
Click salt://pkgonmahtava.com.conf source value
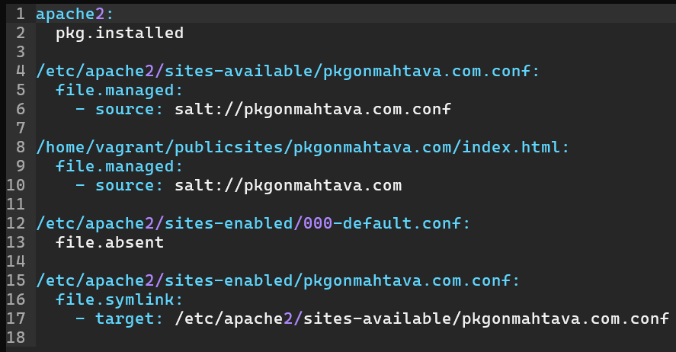[x=313, y=109]
